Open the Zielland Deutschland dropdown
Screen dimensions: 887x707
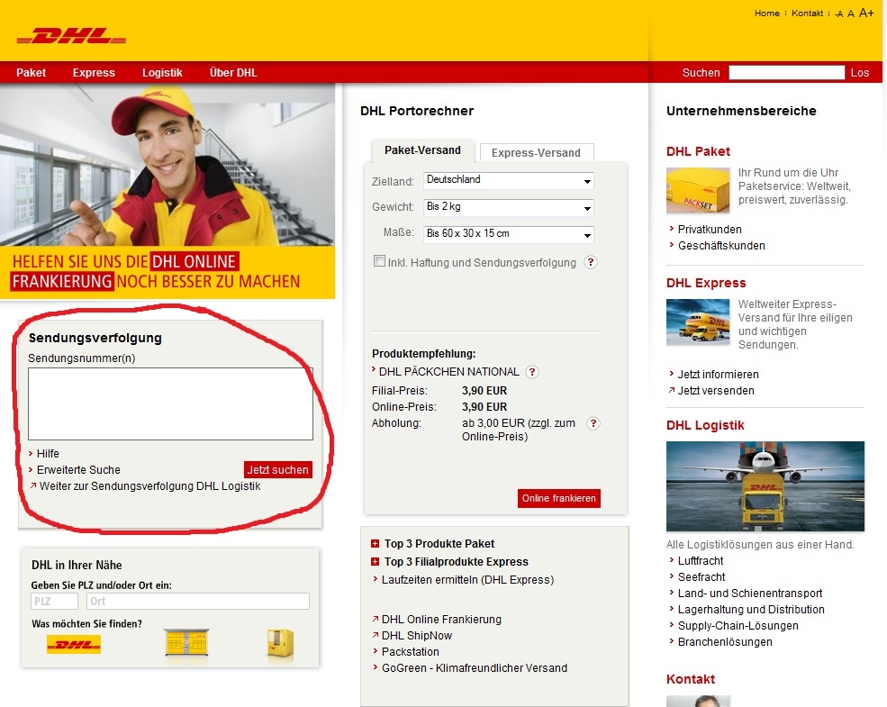509,181
